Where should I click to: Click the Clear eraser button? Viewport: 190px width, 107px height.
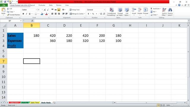154,15
